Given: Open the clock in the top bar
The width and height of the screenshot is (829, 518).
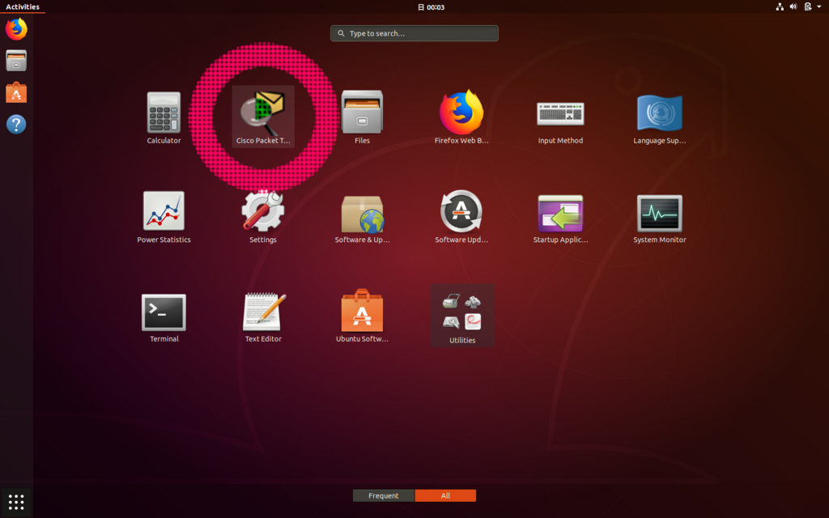Looking at the screenshot, I should click(431, 6).
